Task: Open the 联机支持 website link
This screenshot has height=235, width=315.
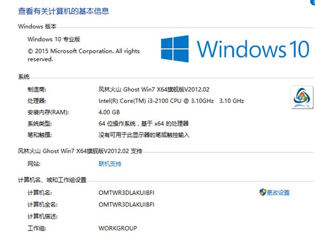Action: click(110, 164)
